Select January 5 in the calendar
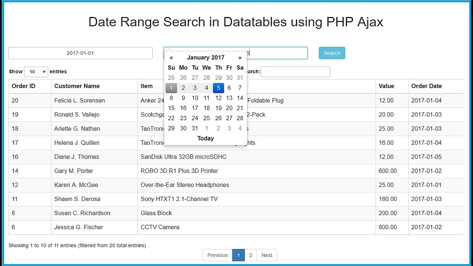This screenshot has height=266, width=473. pyautogui.click(x=218, y=88)
